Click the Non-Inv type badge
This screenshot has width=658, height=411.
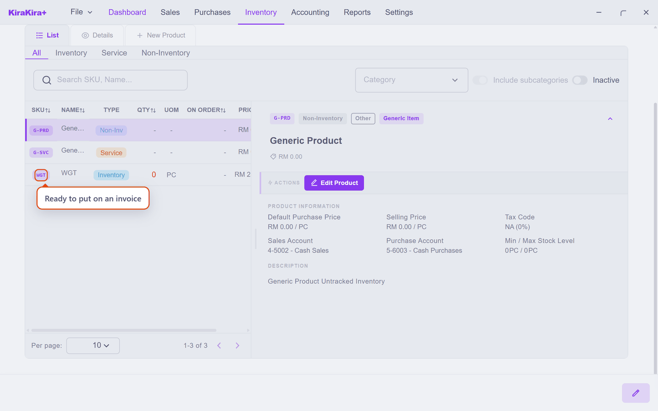click(111, 131)
